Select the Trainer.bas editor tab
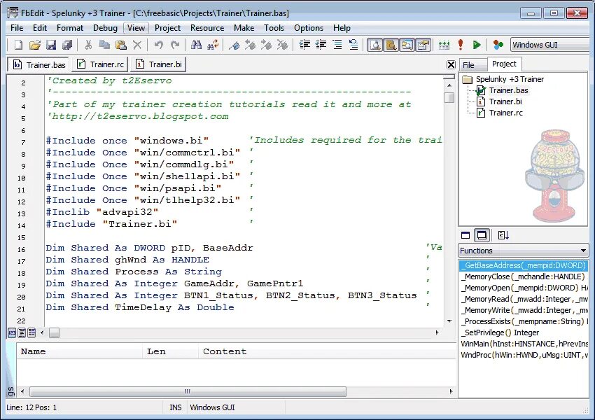This screenshot has height=420, width=595. click(x=39, y=65)
